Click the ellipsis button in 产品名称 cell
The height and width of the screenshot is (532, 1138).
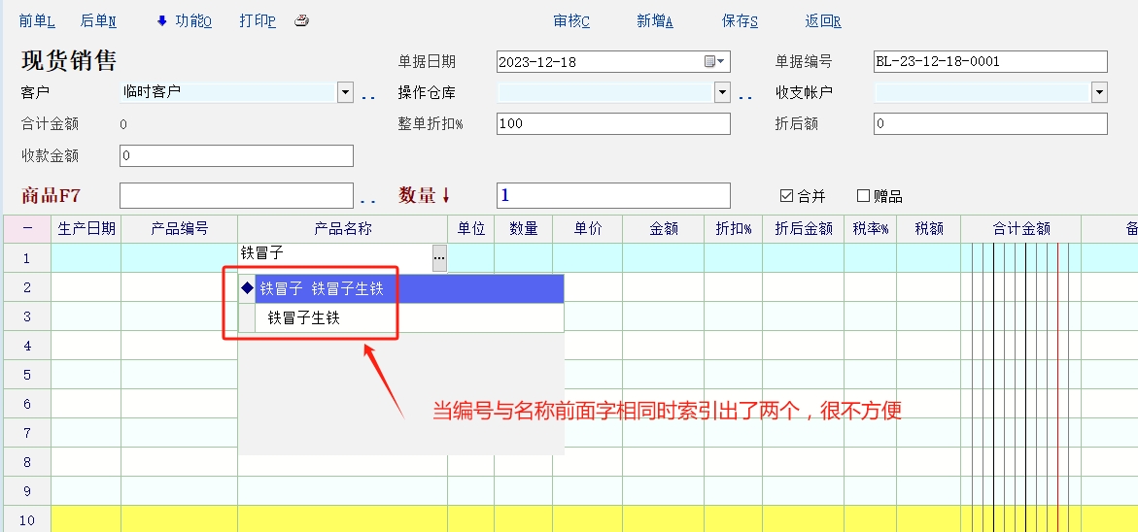coord(439,257)
